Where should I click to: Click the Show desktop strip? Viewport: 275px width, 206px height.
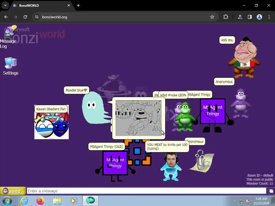[273, 201]
